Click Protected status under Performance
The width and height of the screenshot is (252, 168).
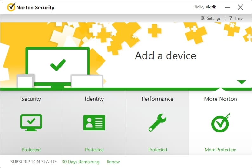tap(157, 150)
